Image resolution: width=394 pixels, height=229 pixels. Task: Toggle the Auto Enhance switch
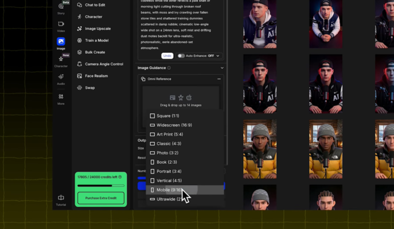(x=181, y=56)
